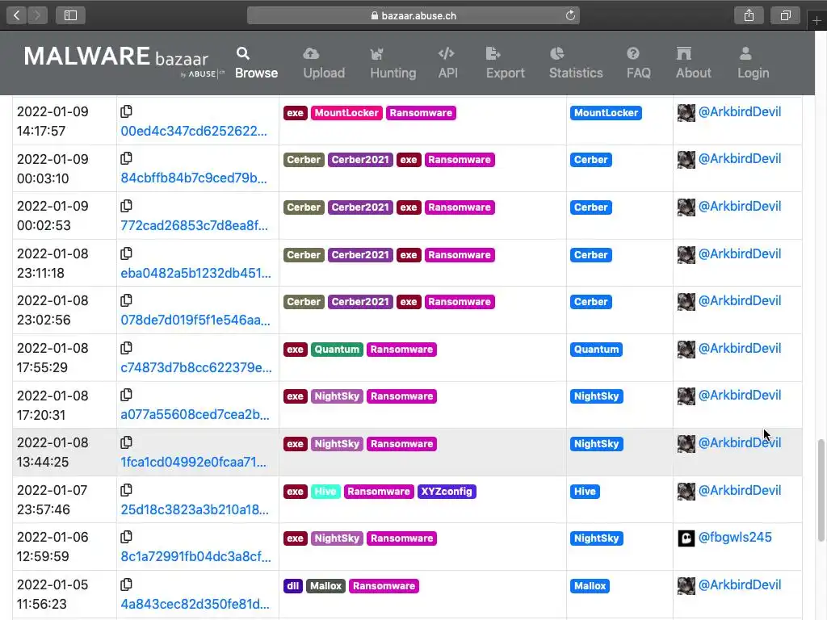Click the blue Mallox signature badge
The height and width of the screenshot is (620, 827).
(590, 586)
